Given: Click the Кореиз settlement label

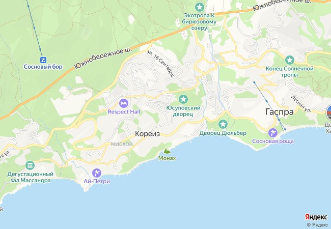Looking at the screenshot, I should click(x=147, y=134).
